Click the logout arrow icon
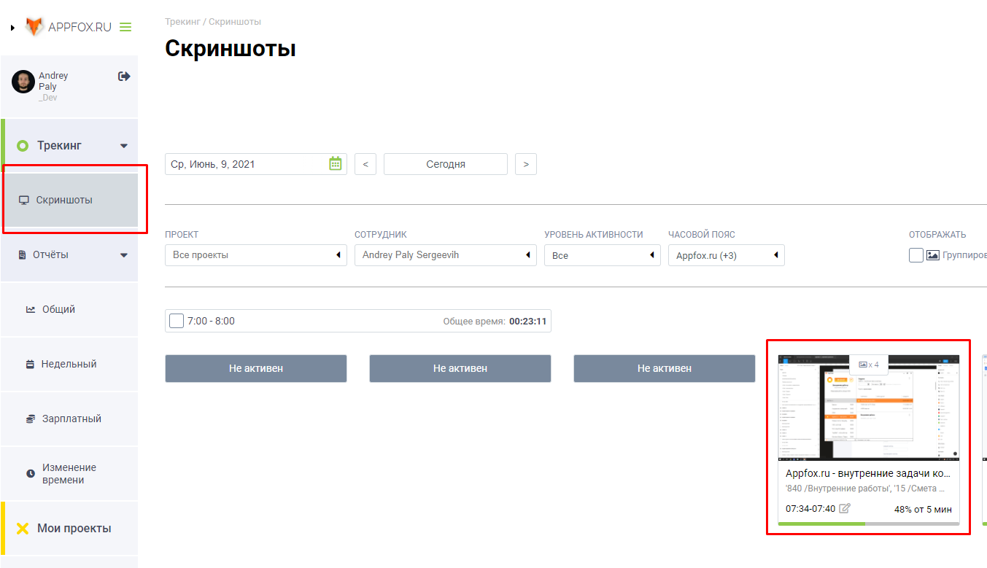987x568 pixels. point(124,76)
